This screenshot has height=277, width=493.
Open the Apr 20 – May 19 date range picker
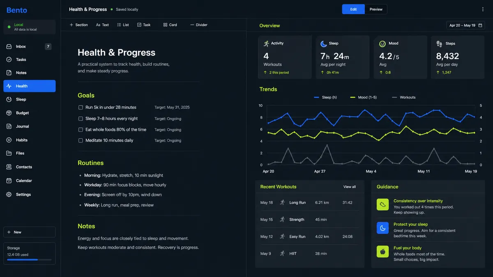[465, 25]
